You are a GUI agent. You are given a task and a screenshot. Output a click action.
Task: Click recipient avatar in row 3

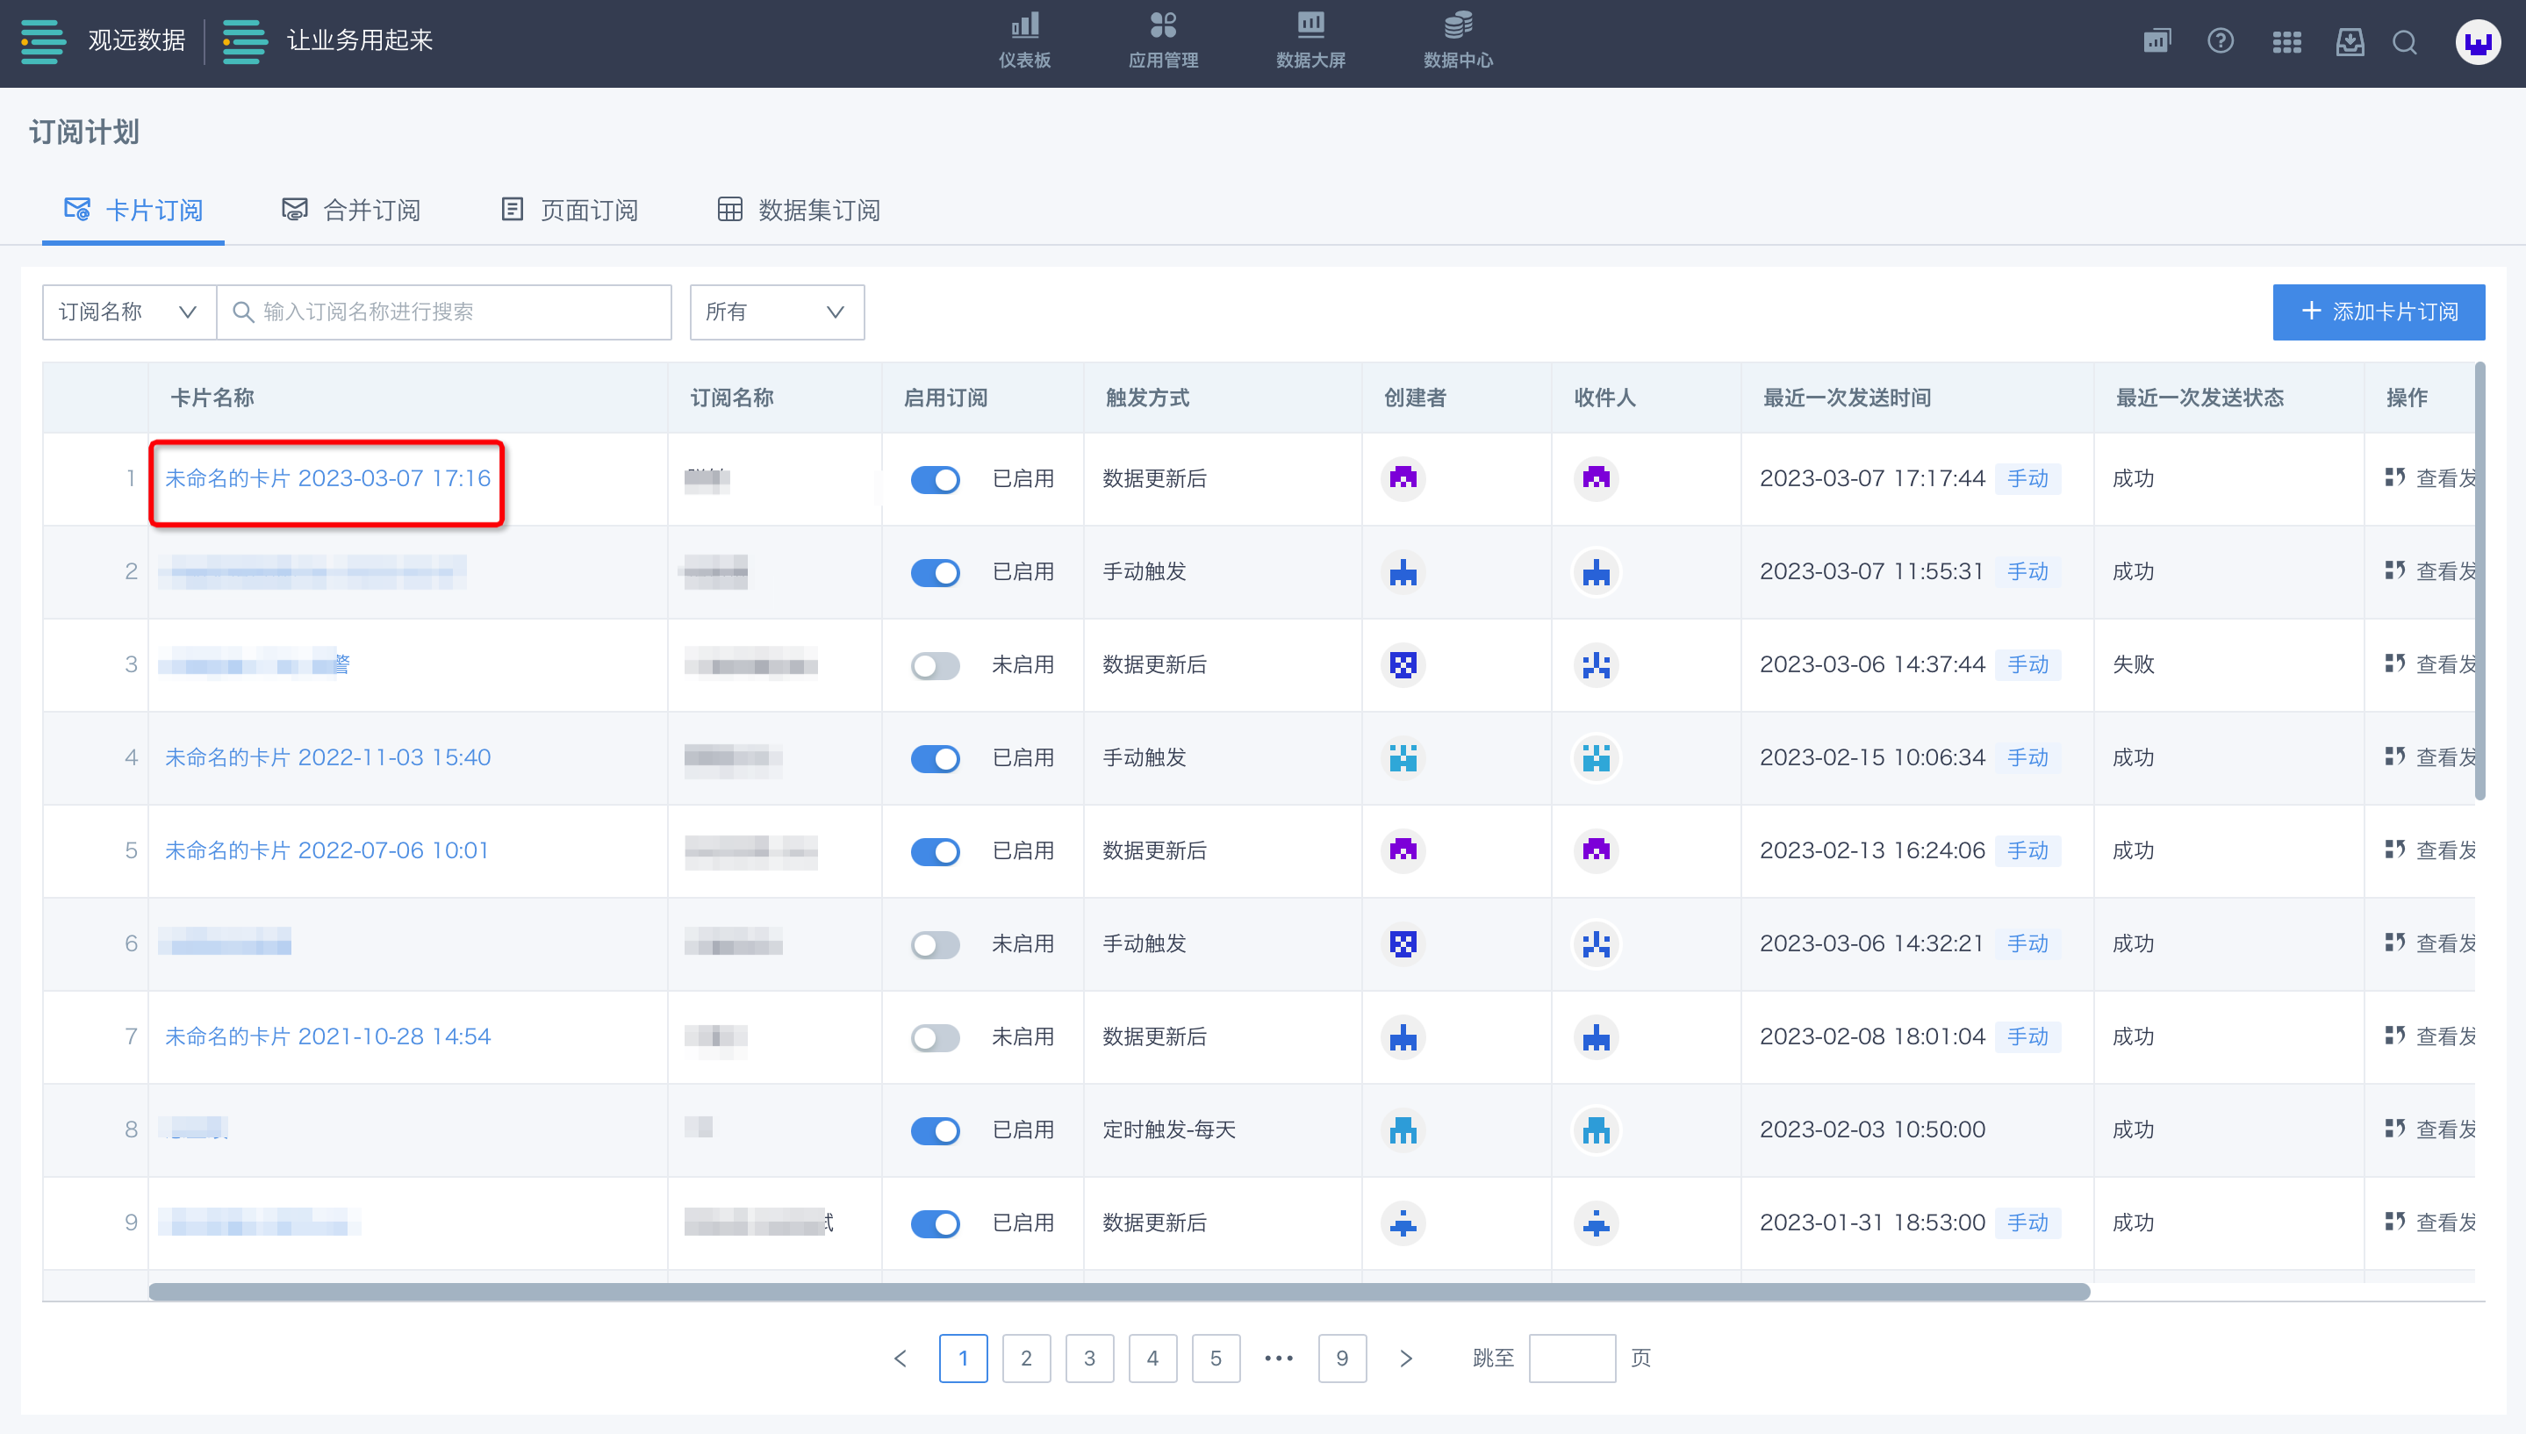tap(1596, 665)
